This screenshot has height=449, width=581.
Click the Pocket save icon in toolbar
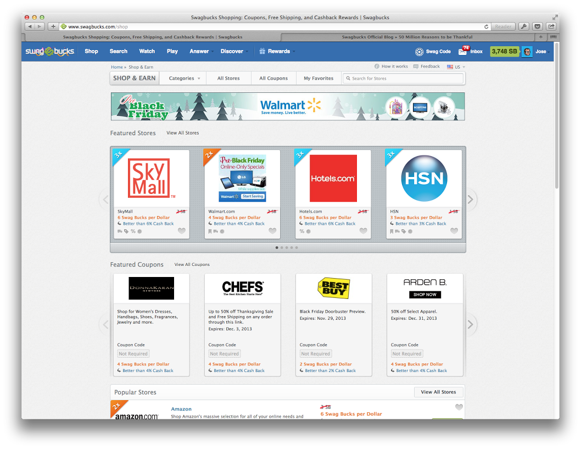coord(538,27)
